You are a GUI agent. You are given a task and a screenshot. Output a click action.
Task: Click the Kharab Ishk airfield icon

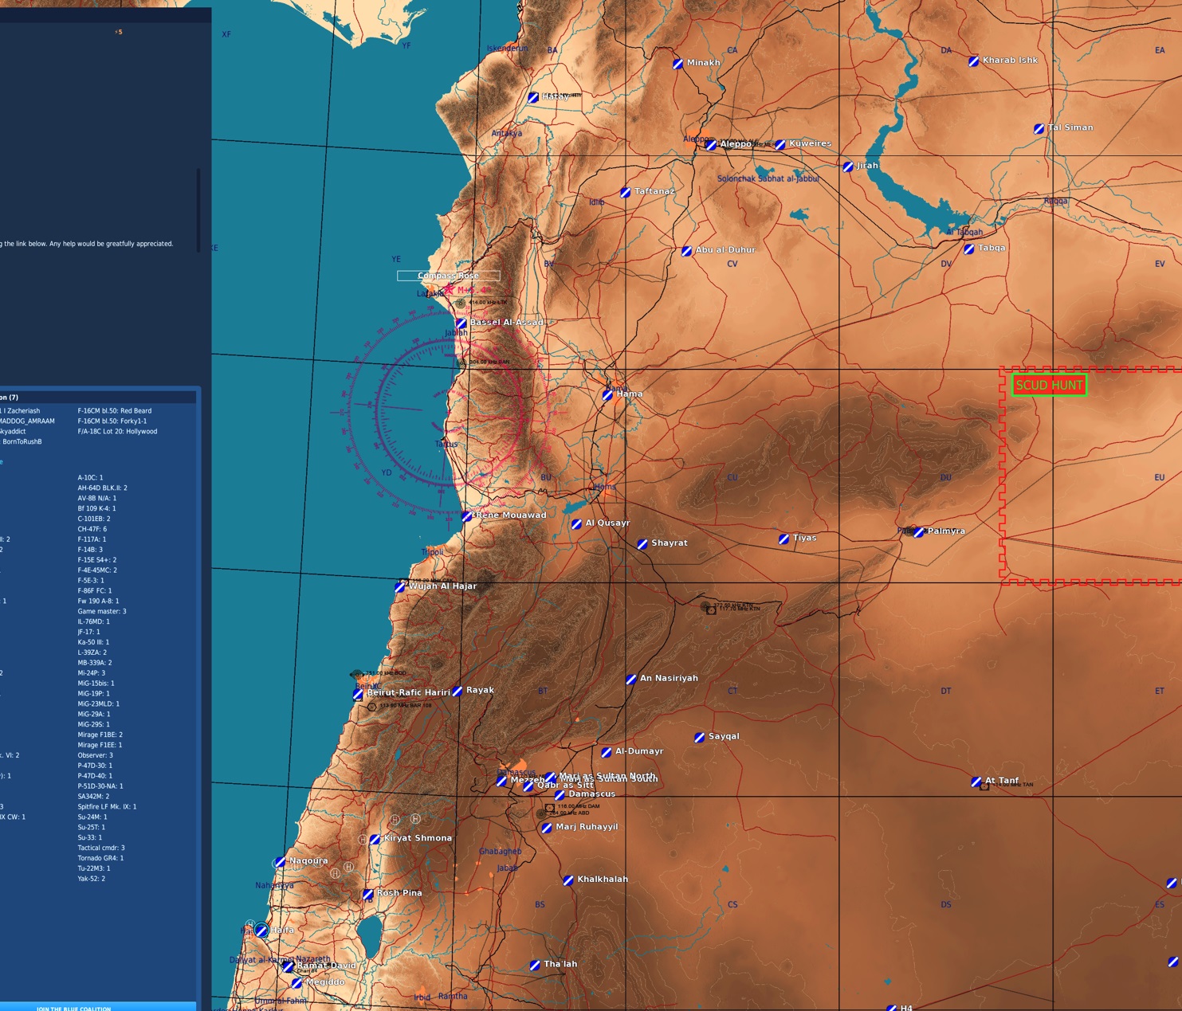pos(974,61)
